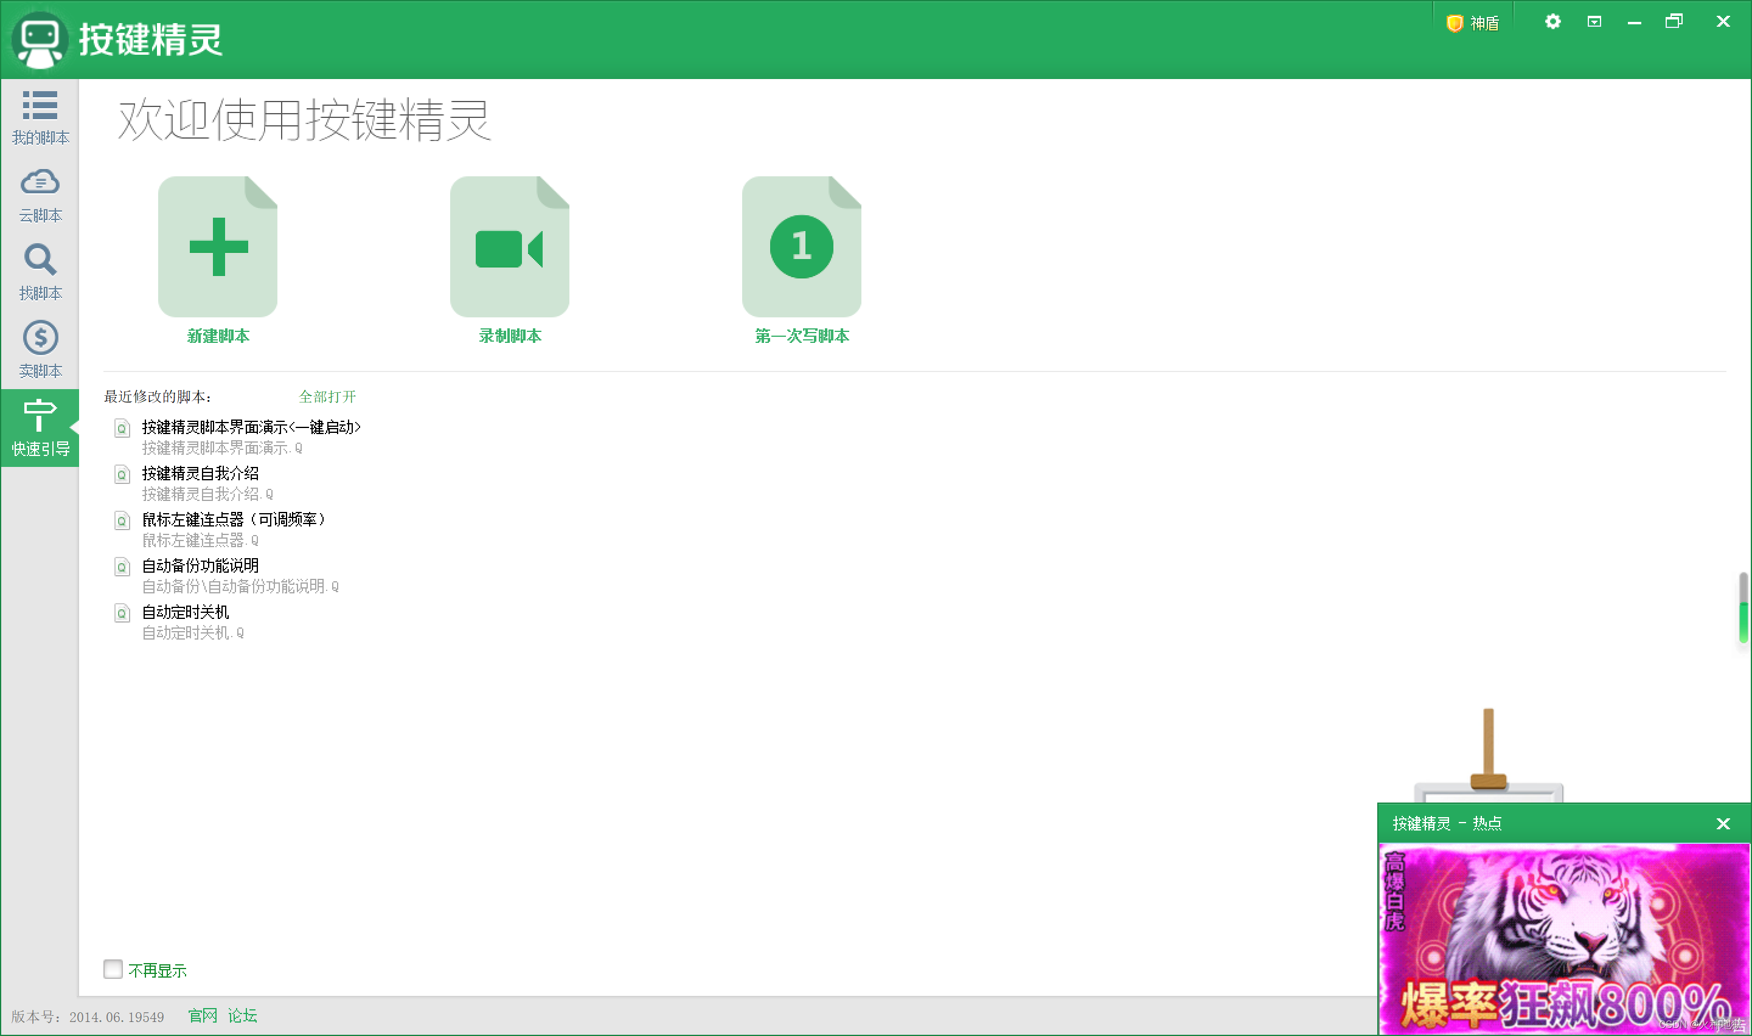Click the 新建脚本 plus document icon
The height and width of the screenshot is (1036, 1752).
tap(218, 246)
